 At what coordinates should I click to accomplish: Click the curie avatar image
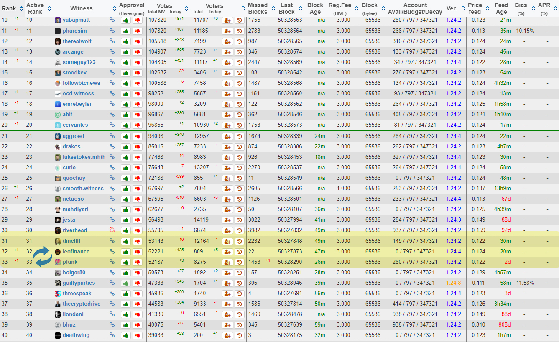point(58,168)
